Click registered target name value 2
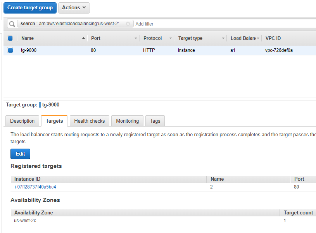This screenshot has height=233, width=316. tap(211, 187)
